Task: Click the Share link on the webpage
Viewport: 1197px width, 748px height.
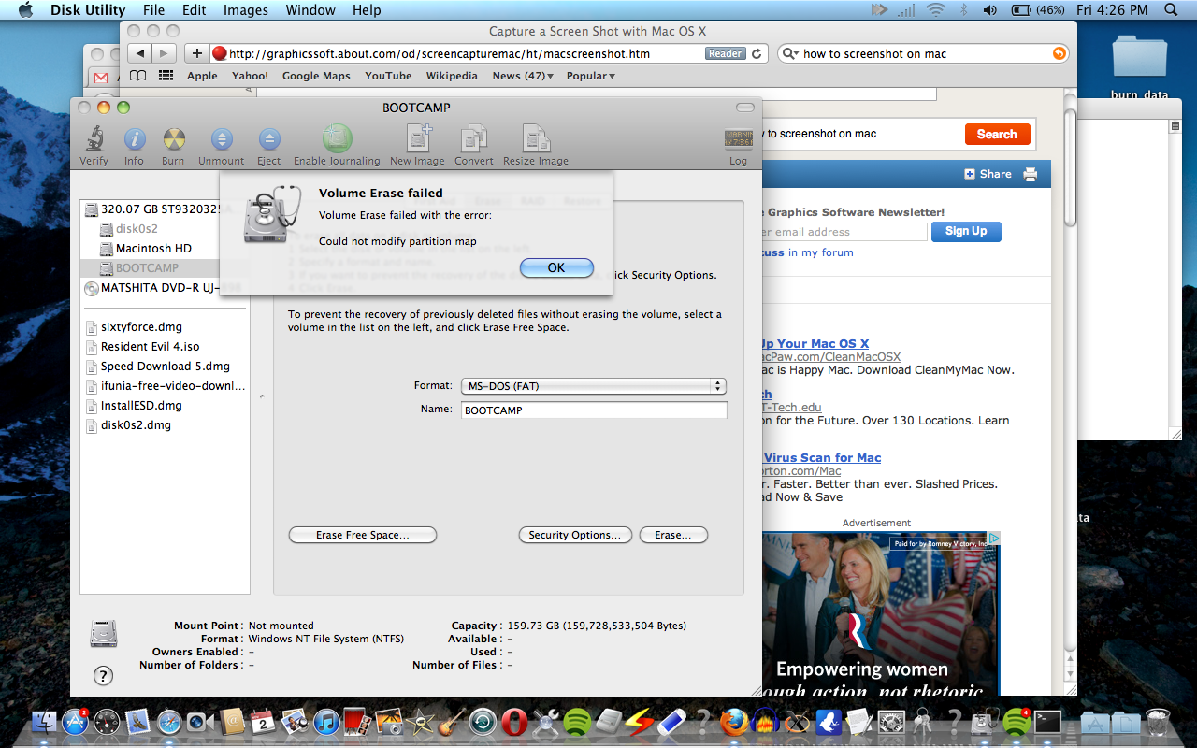Action: click(988, 174)
